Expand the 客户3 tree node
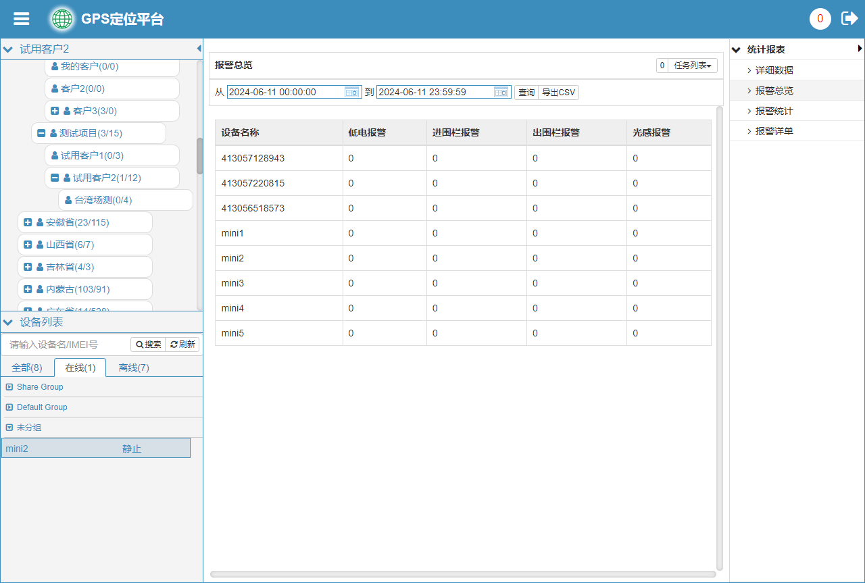Image resolution: width=865 pixels, height=583 pixels. tap(55, 111)
